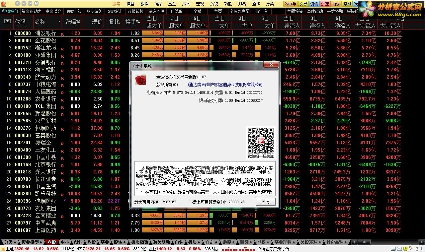Open the 资讯 menu in the menu bar
425x252 pixels.
(186, 4)
